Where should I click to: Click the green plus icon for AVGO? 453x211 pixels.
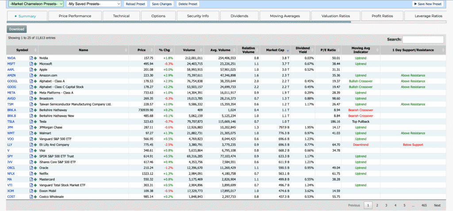coord(35,99)
